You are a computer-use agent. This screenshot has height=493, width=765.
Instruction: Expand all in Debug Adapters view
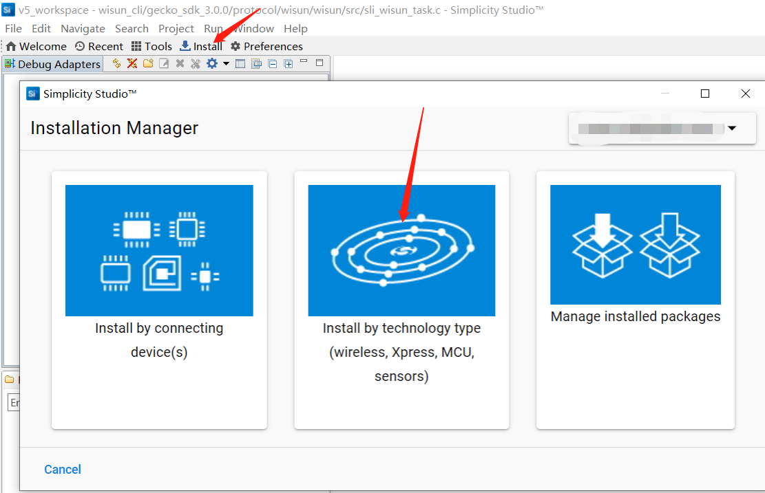coord(289,63)
